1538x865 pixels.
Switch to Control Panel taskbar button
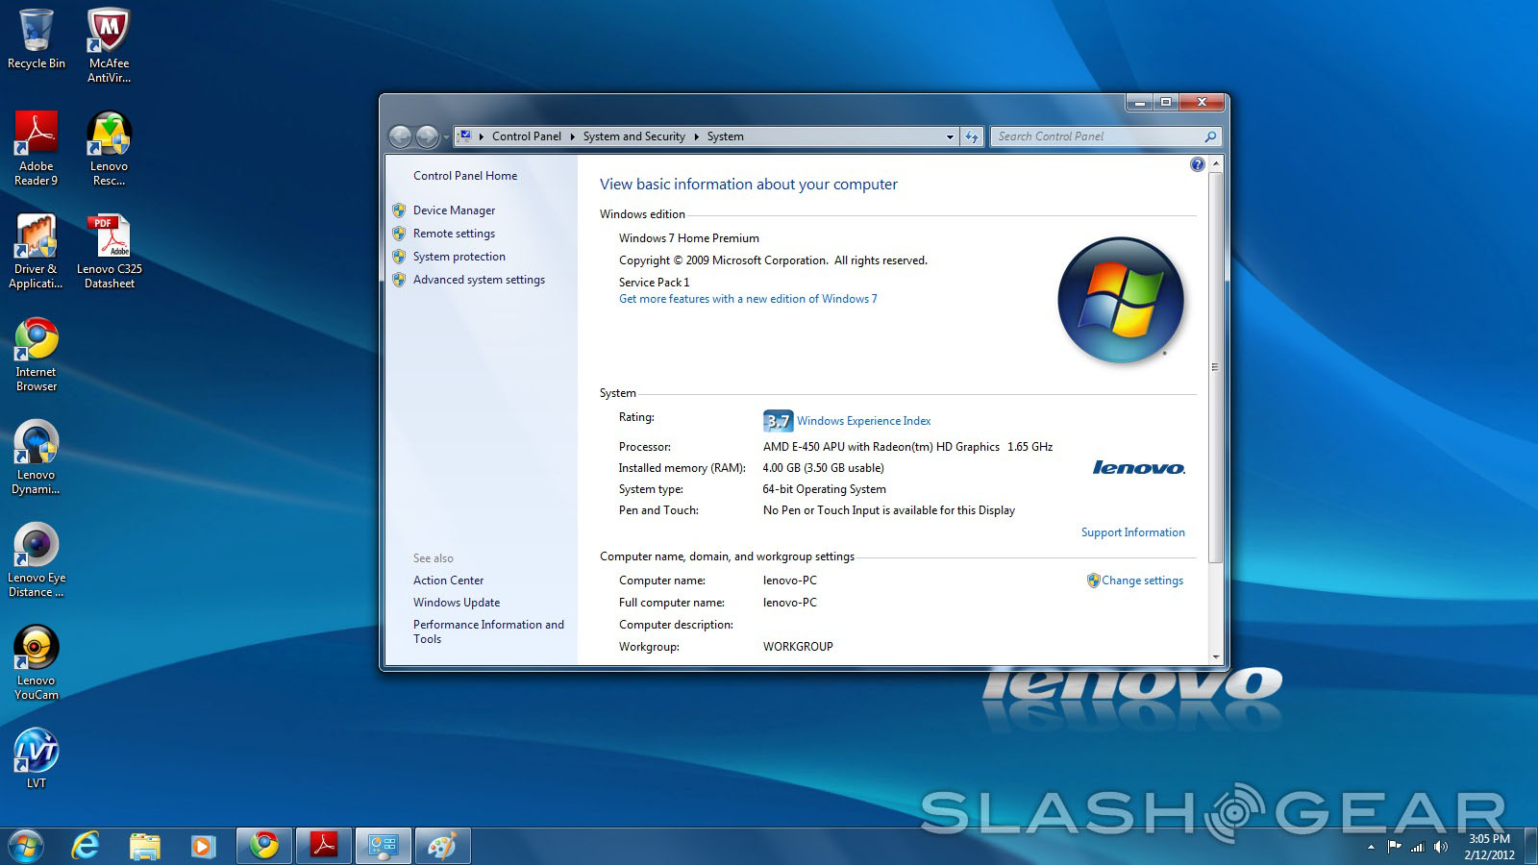point(384,846)
